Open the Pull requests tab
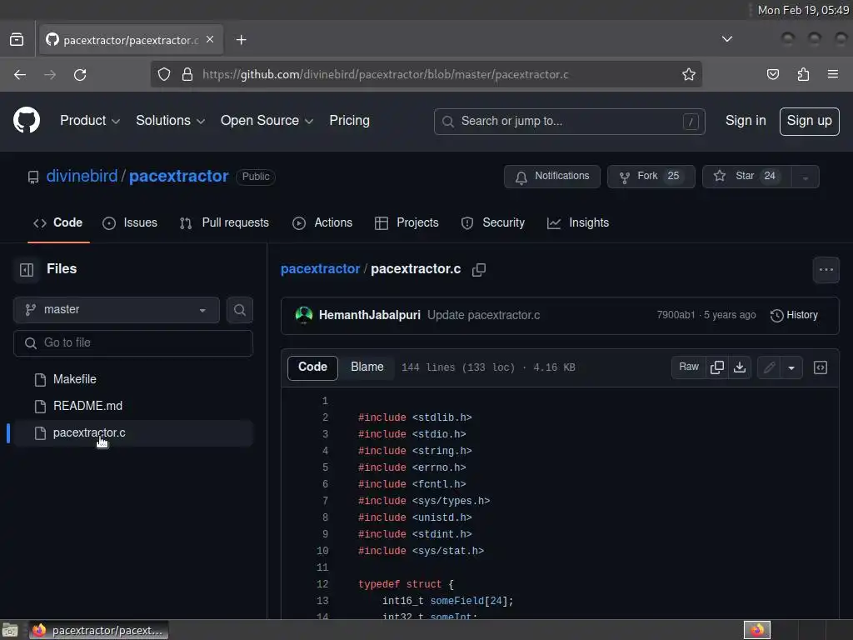The height and width of the screenshot is (640, 853). [224, 223]
